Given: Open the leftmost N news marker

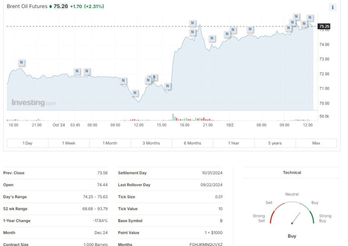Looking at the screenshot, I should click(x=21, y=63).
